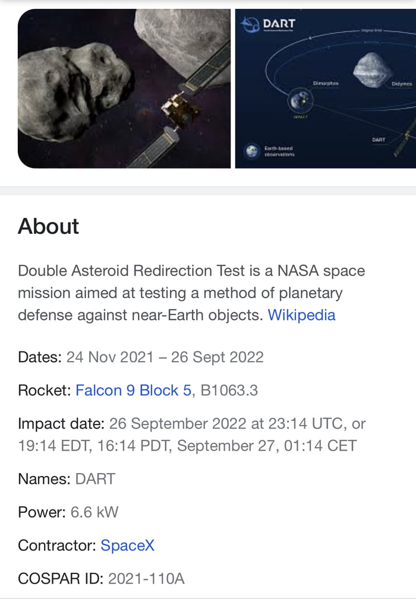Open the Wikipedia link
Image resolution: width=416 pixels, height=599 pixels.
pyautogui.click(x=301, y=315)
